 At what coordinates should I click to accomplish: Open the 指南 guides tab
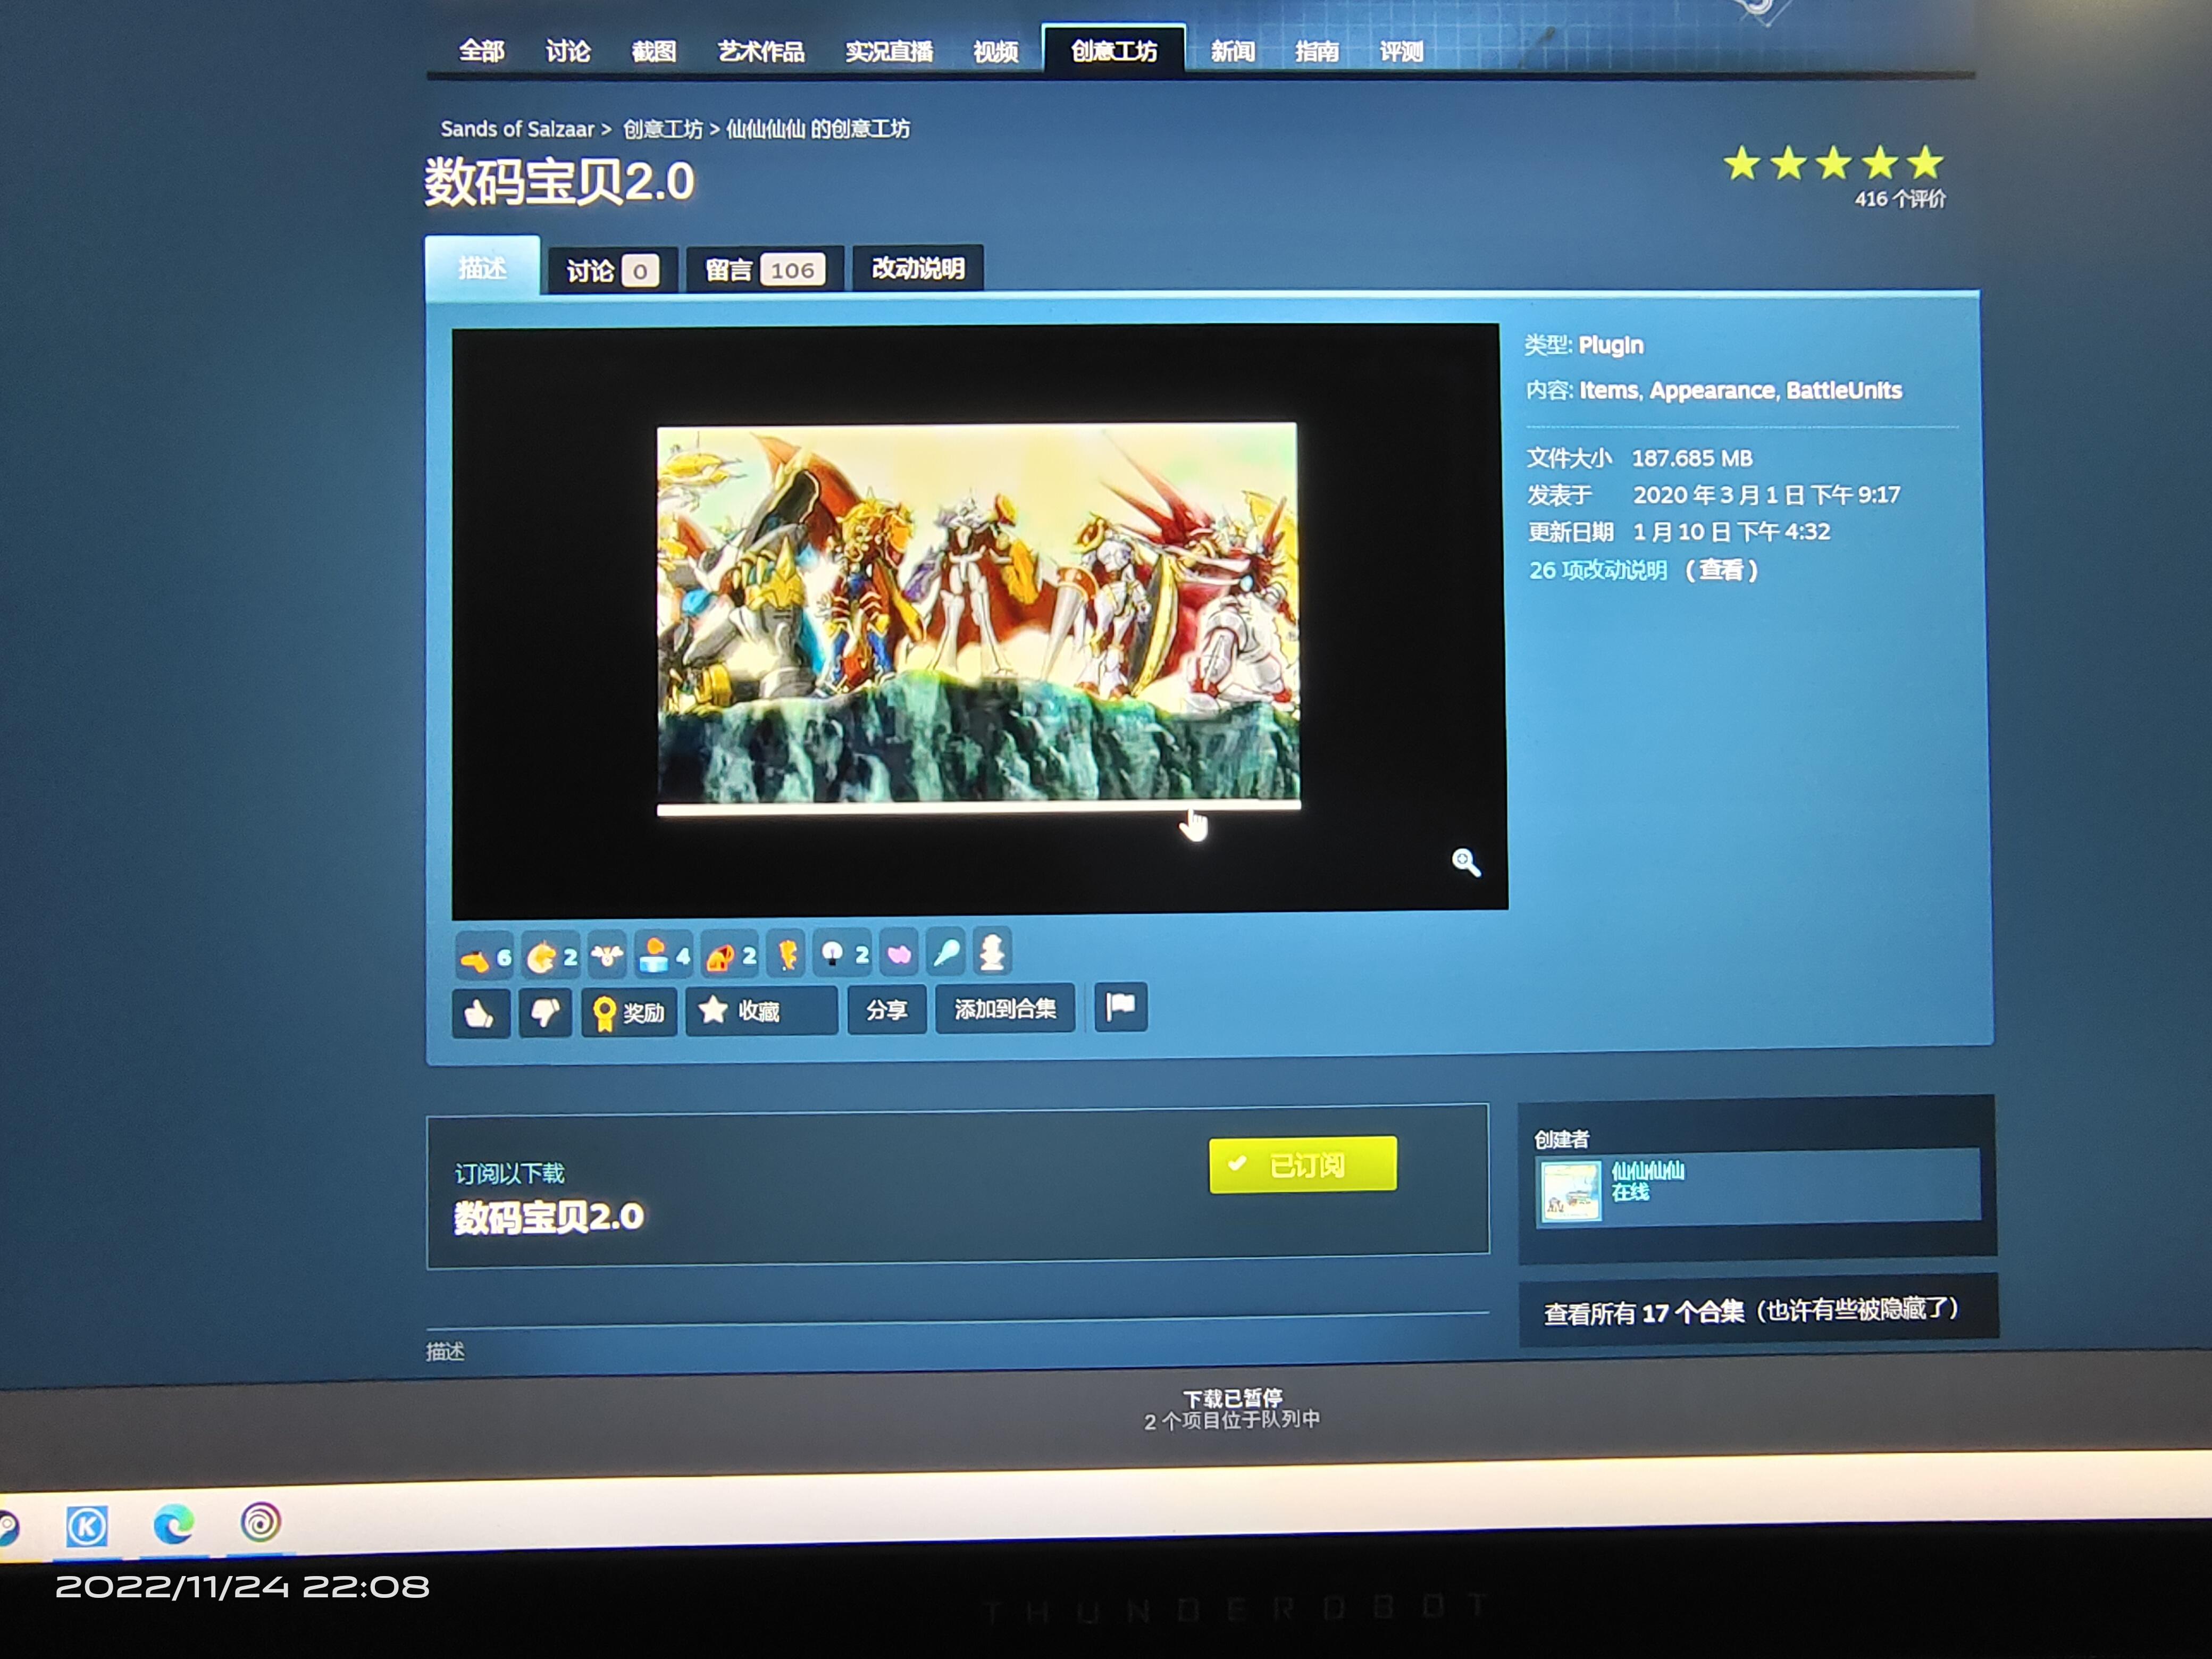(1316, 51)
